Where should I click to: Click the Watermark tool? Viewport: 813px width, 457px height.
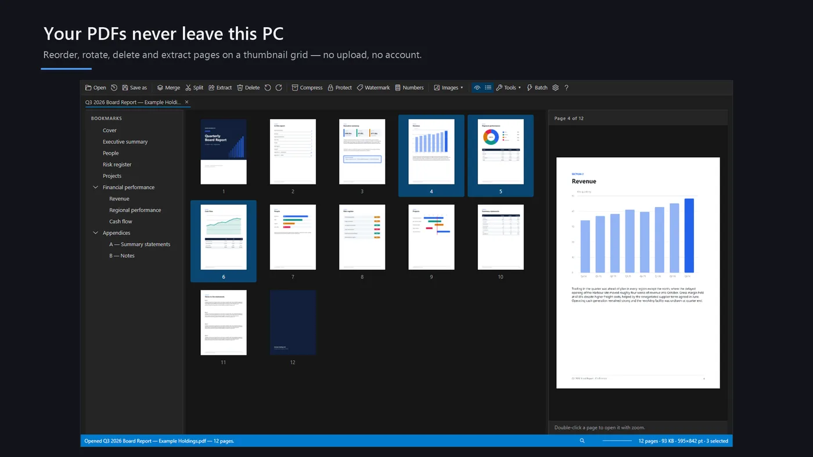(x=373, y=88)
